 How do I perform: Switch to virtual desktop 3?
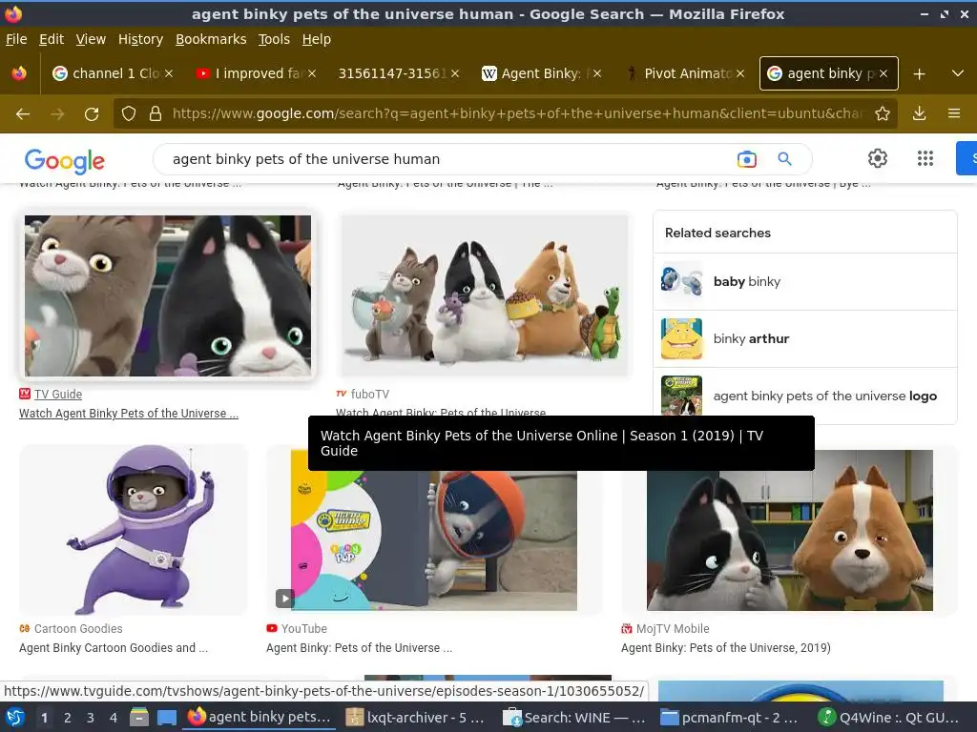pyautogui.click(x=91, y=718)
